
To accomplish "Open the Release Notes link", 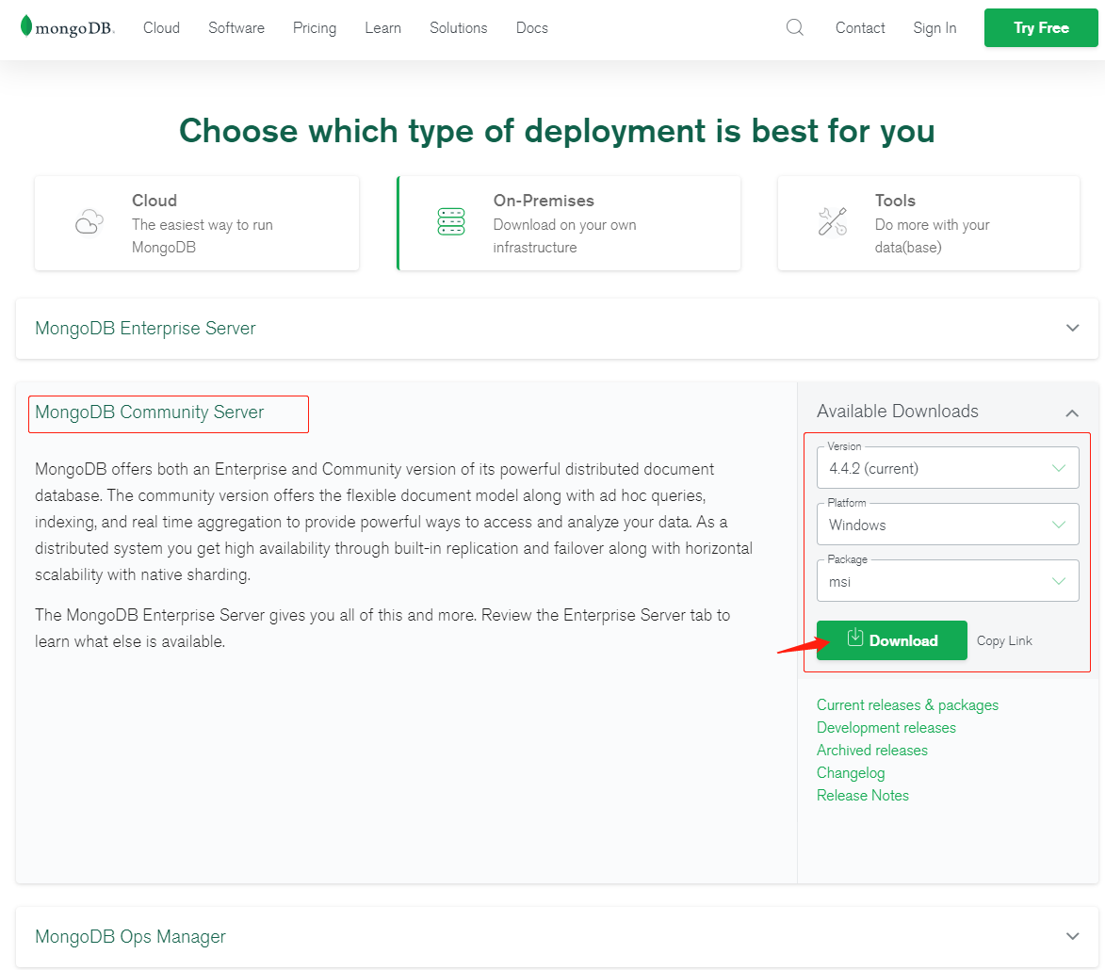I will [863, 796].
